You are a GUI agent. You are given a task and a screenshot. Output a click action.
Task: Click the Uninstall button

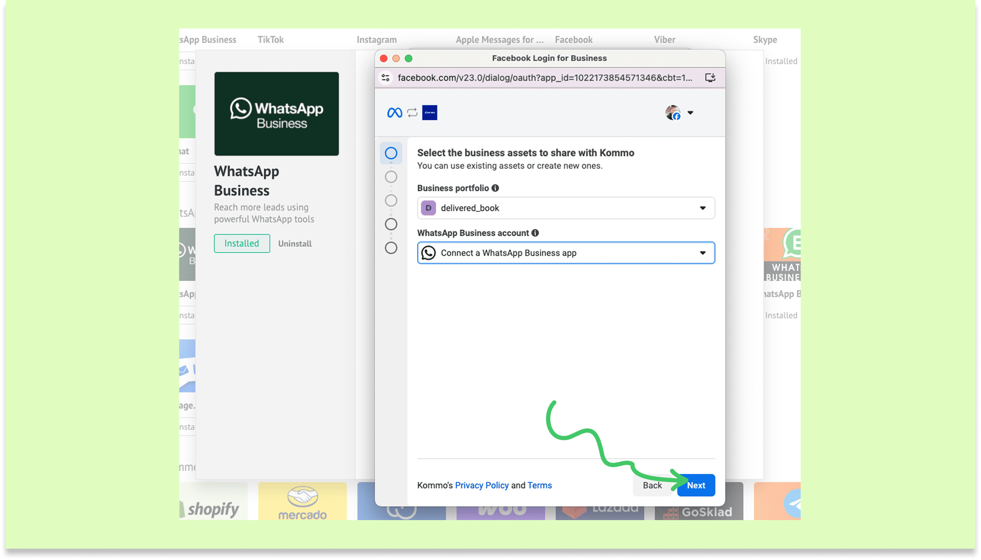pos(295,244)
